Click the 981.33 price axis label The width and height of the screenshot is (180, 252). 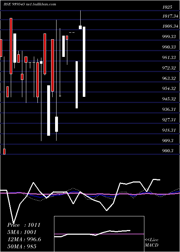[169, 57]
